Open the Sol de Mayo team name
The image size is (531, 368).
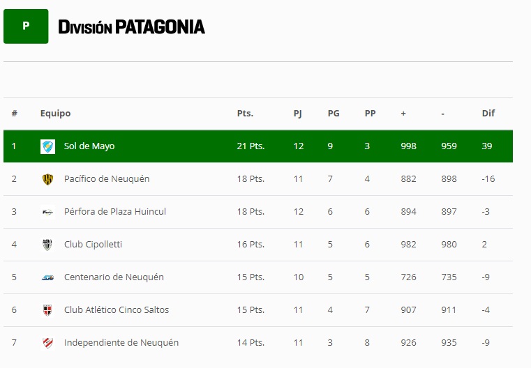[x=89, y=146]
